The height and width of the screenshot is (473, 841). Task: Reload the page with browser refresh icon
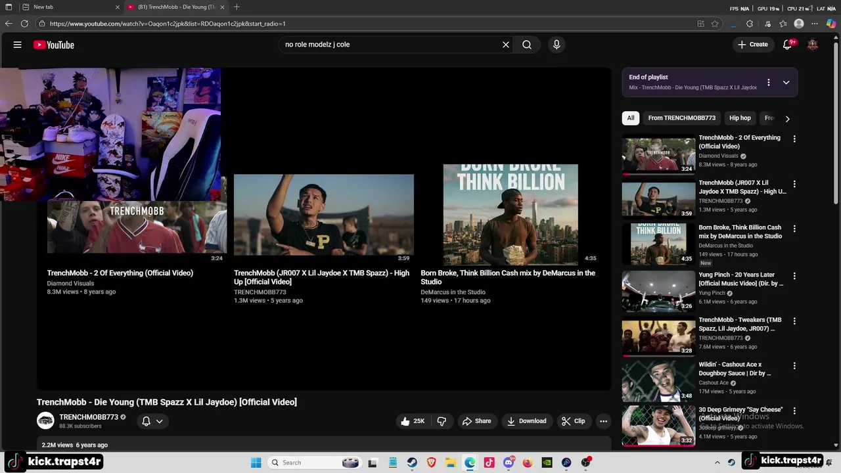pyautogui.click(x=24, y=24)
